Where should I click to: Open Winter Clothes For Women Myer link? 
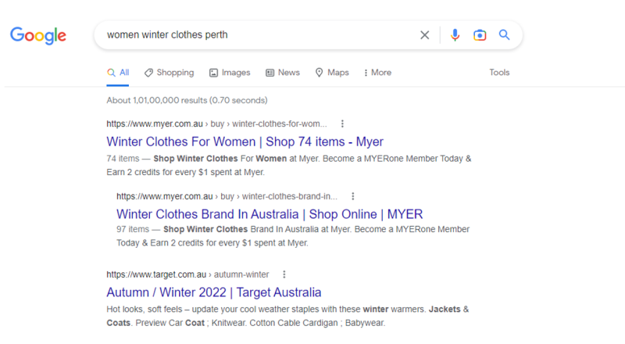tap(245, 142)
